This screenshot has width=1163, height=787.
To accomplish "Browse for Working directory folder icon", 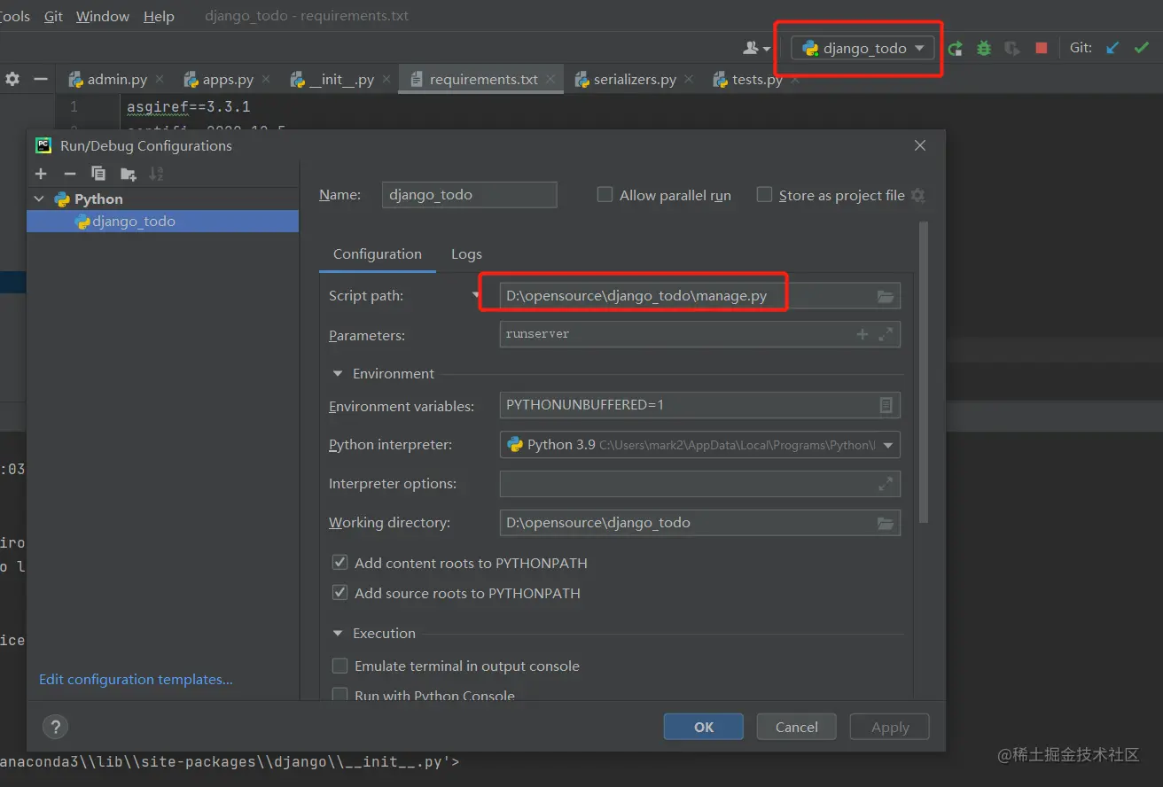I will [886, 523].
